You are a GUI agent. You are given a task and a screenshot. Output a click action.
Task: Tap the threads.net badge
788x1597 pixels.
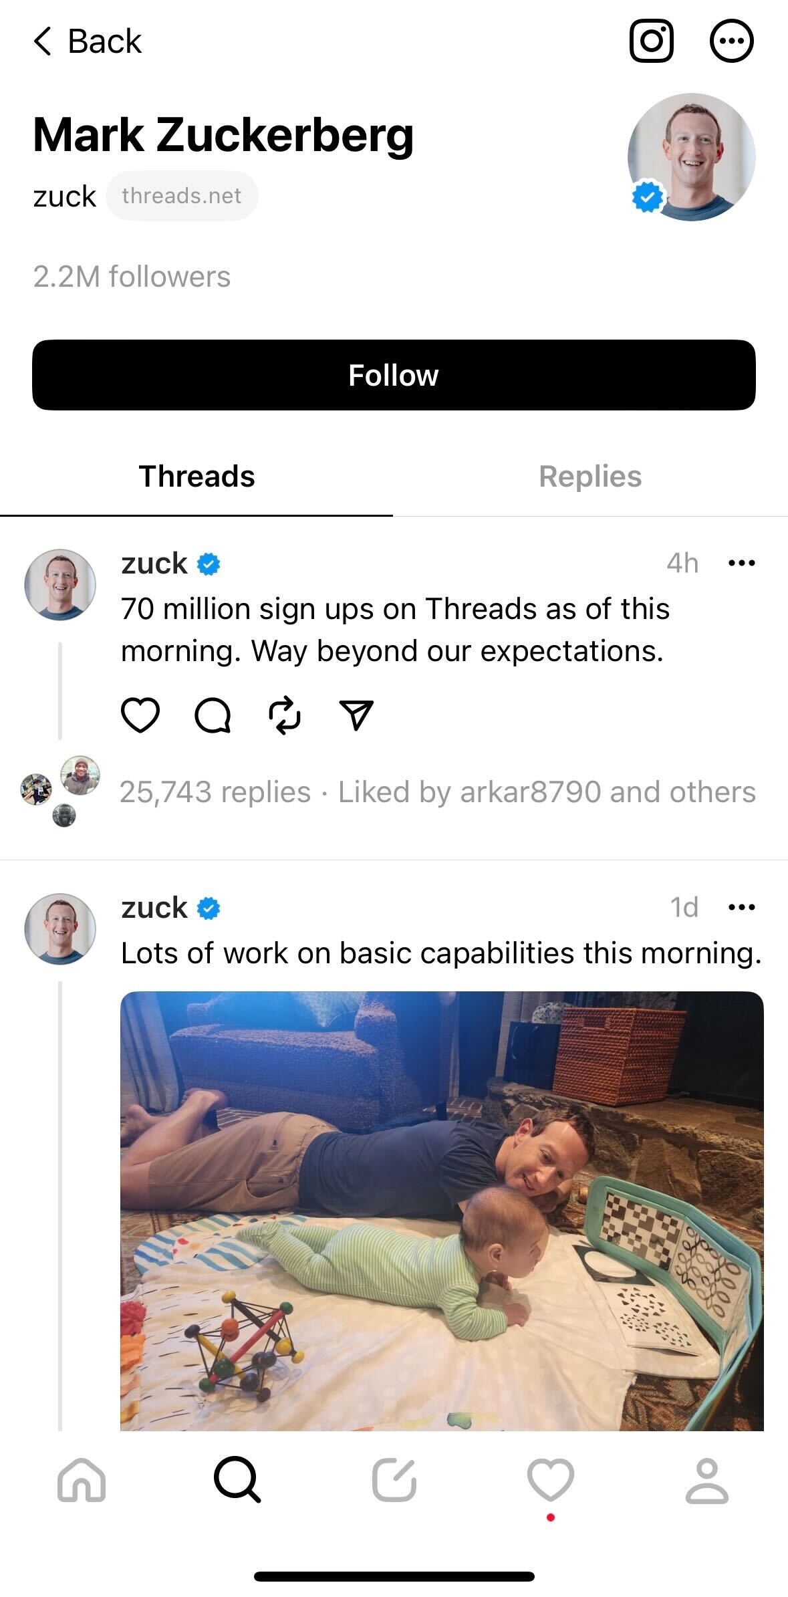[182, 196]
